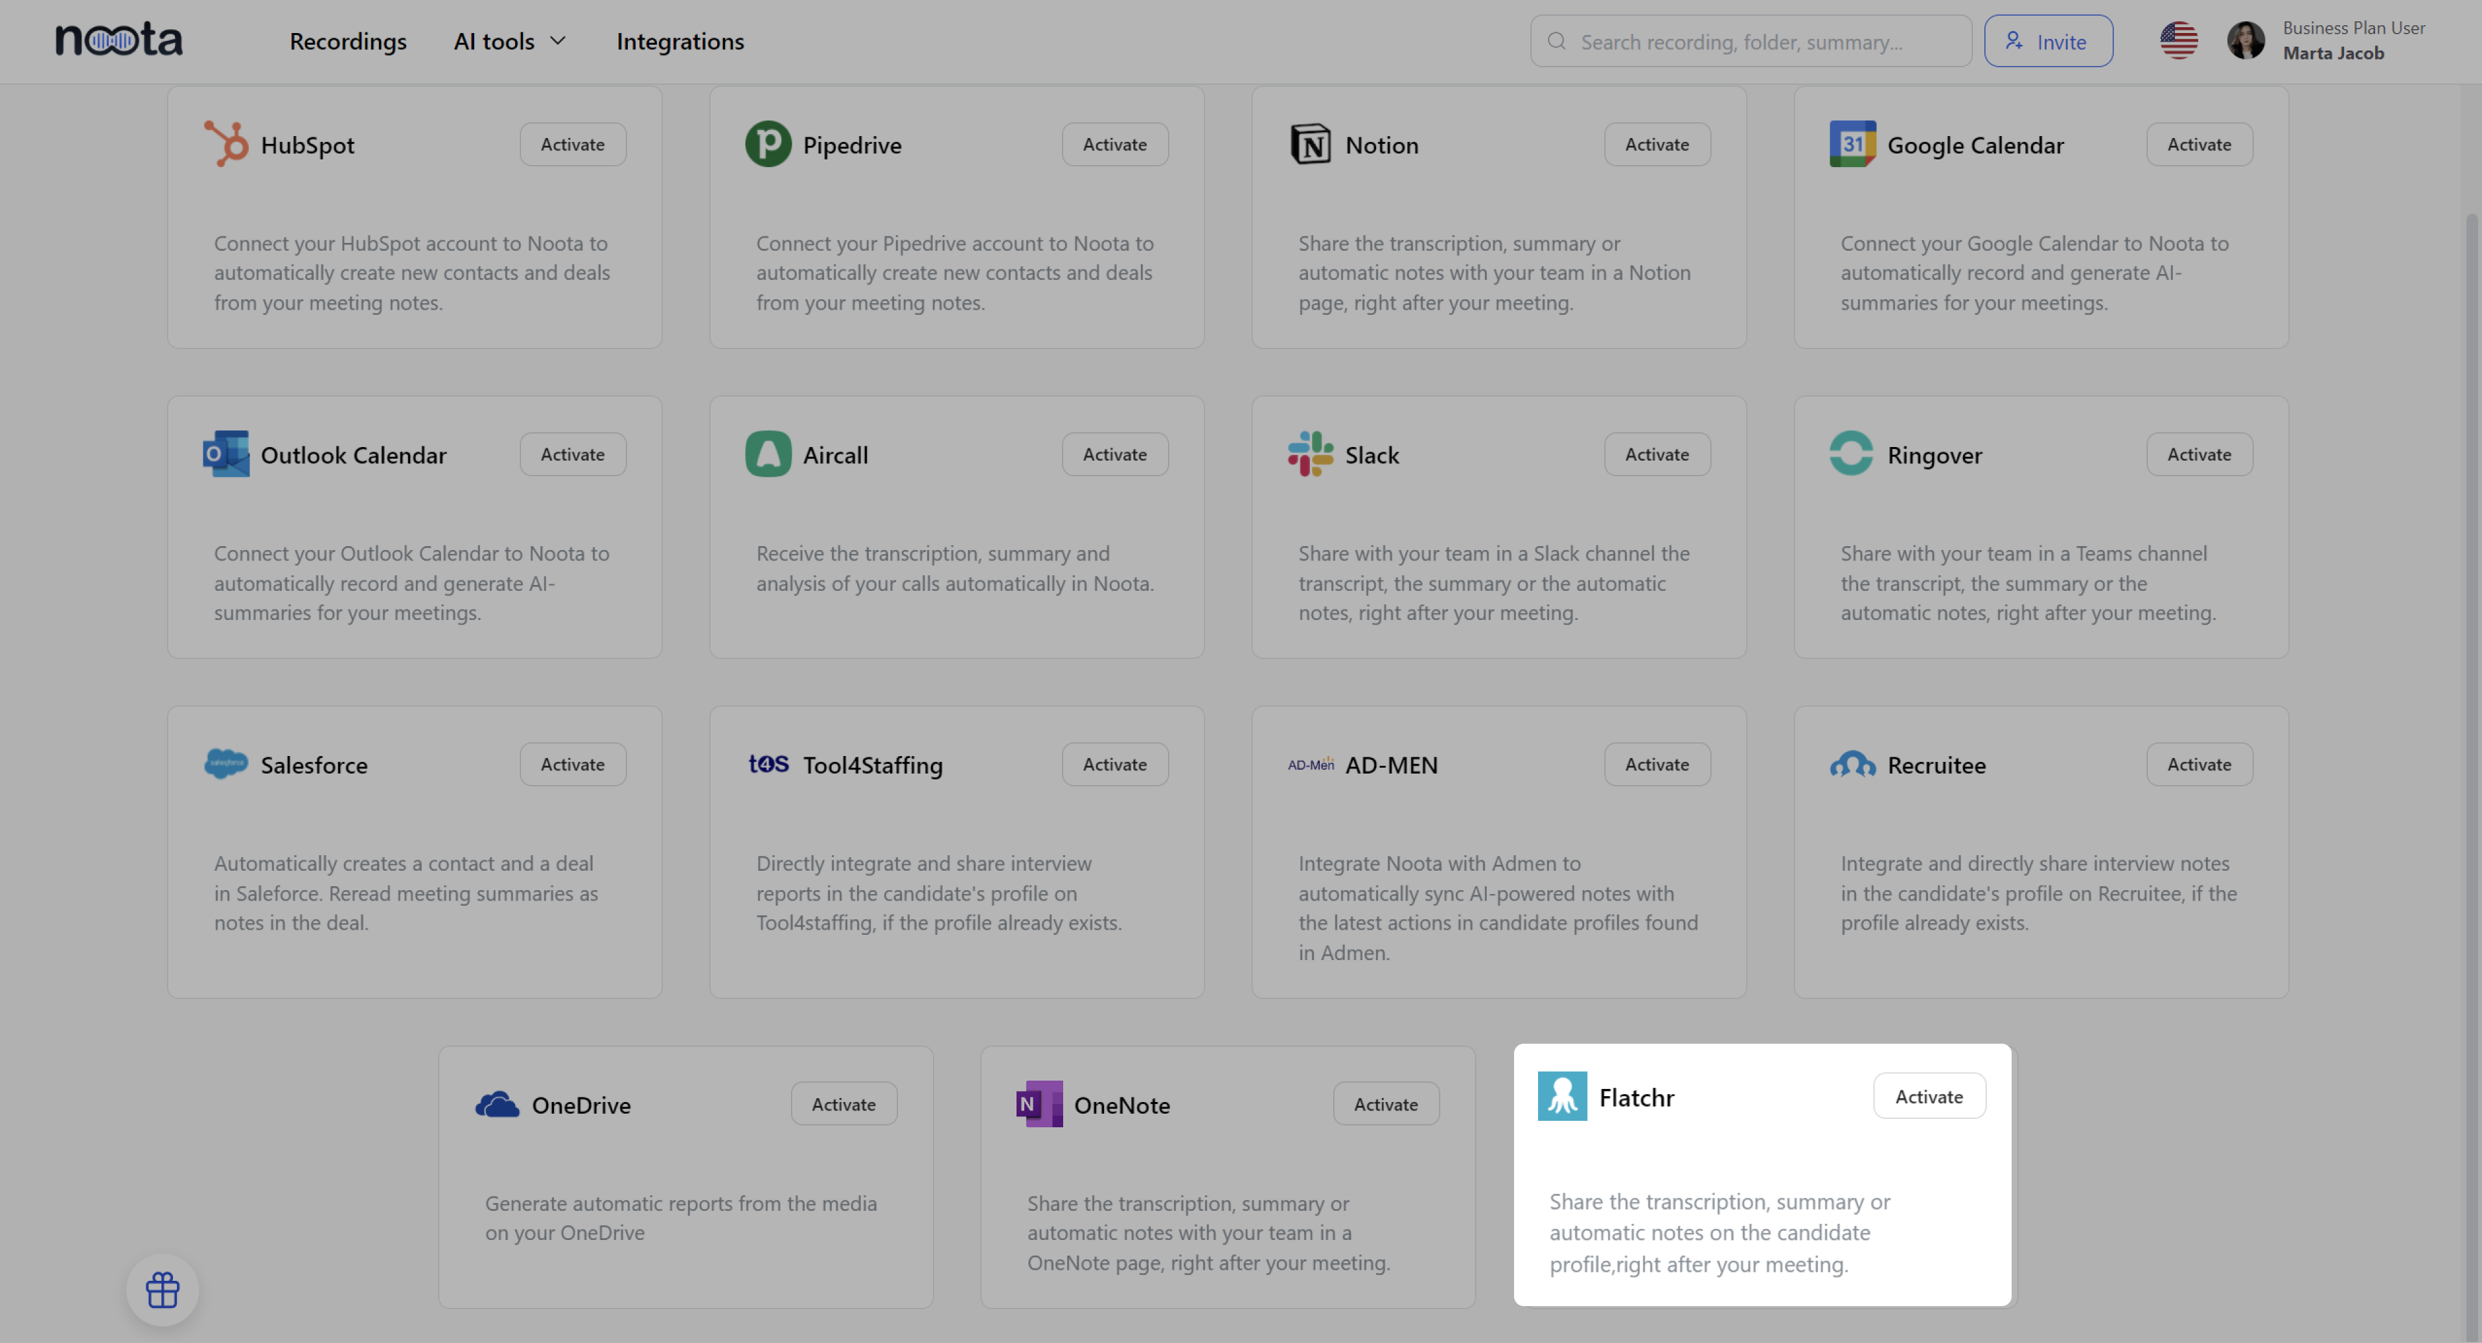Open the US flag language selector
Image resolution: width=2482 pixels, height=1343 pixels.
click(x=2179, y=40)
